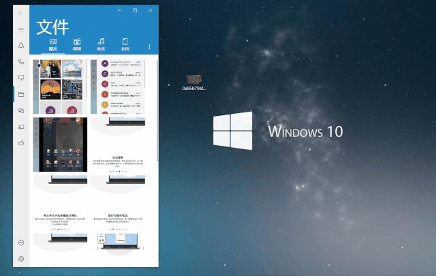Select the files folder sidebar icon
Image resolution: width=436 pixels, height=276 pixels.
[21, 94]
